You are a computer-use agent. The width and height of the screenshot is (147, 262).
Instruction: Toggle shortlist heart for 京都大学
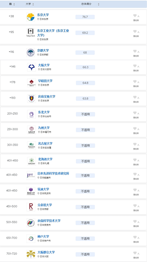tap(135, 51)
